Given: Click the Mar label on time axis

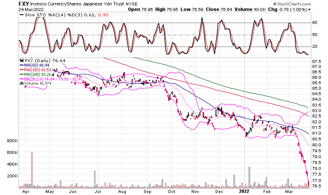Looking at the screenshot, I should click(289, 192).
